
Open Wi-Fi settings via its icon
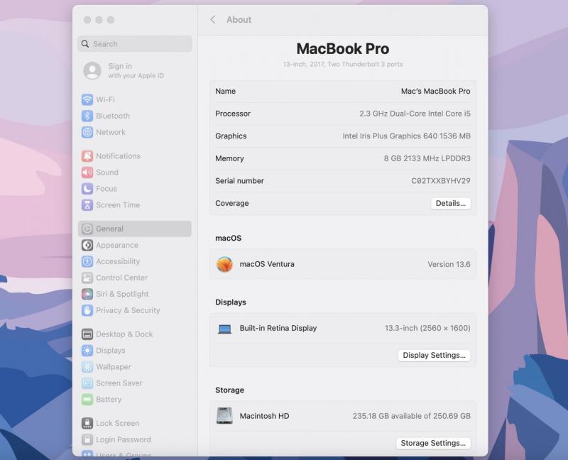pos(87,99)
